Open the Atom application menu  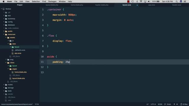9,1
